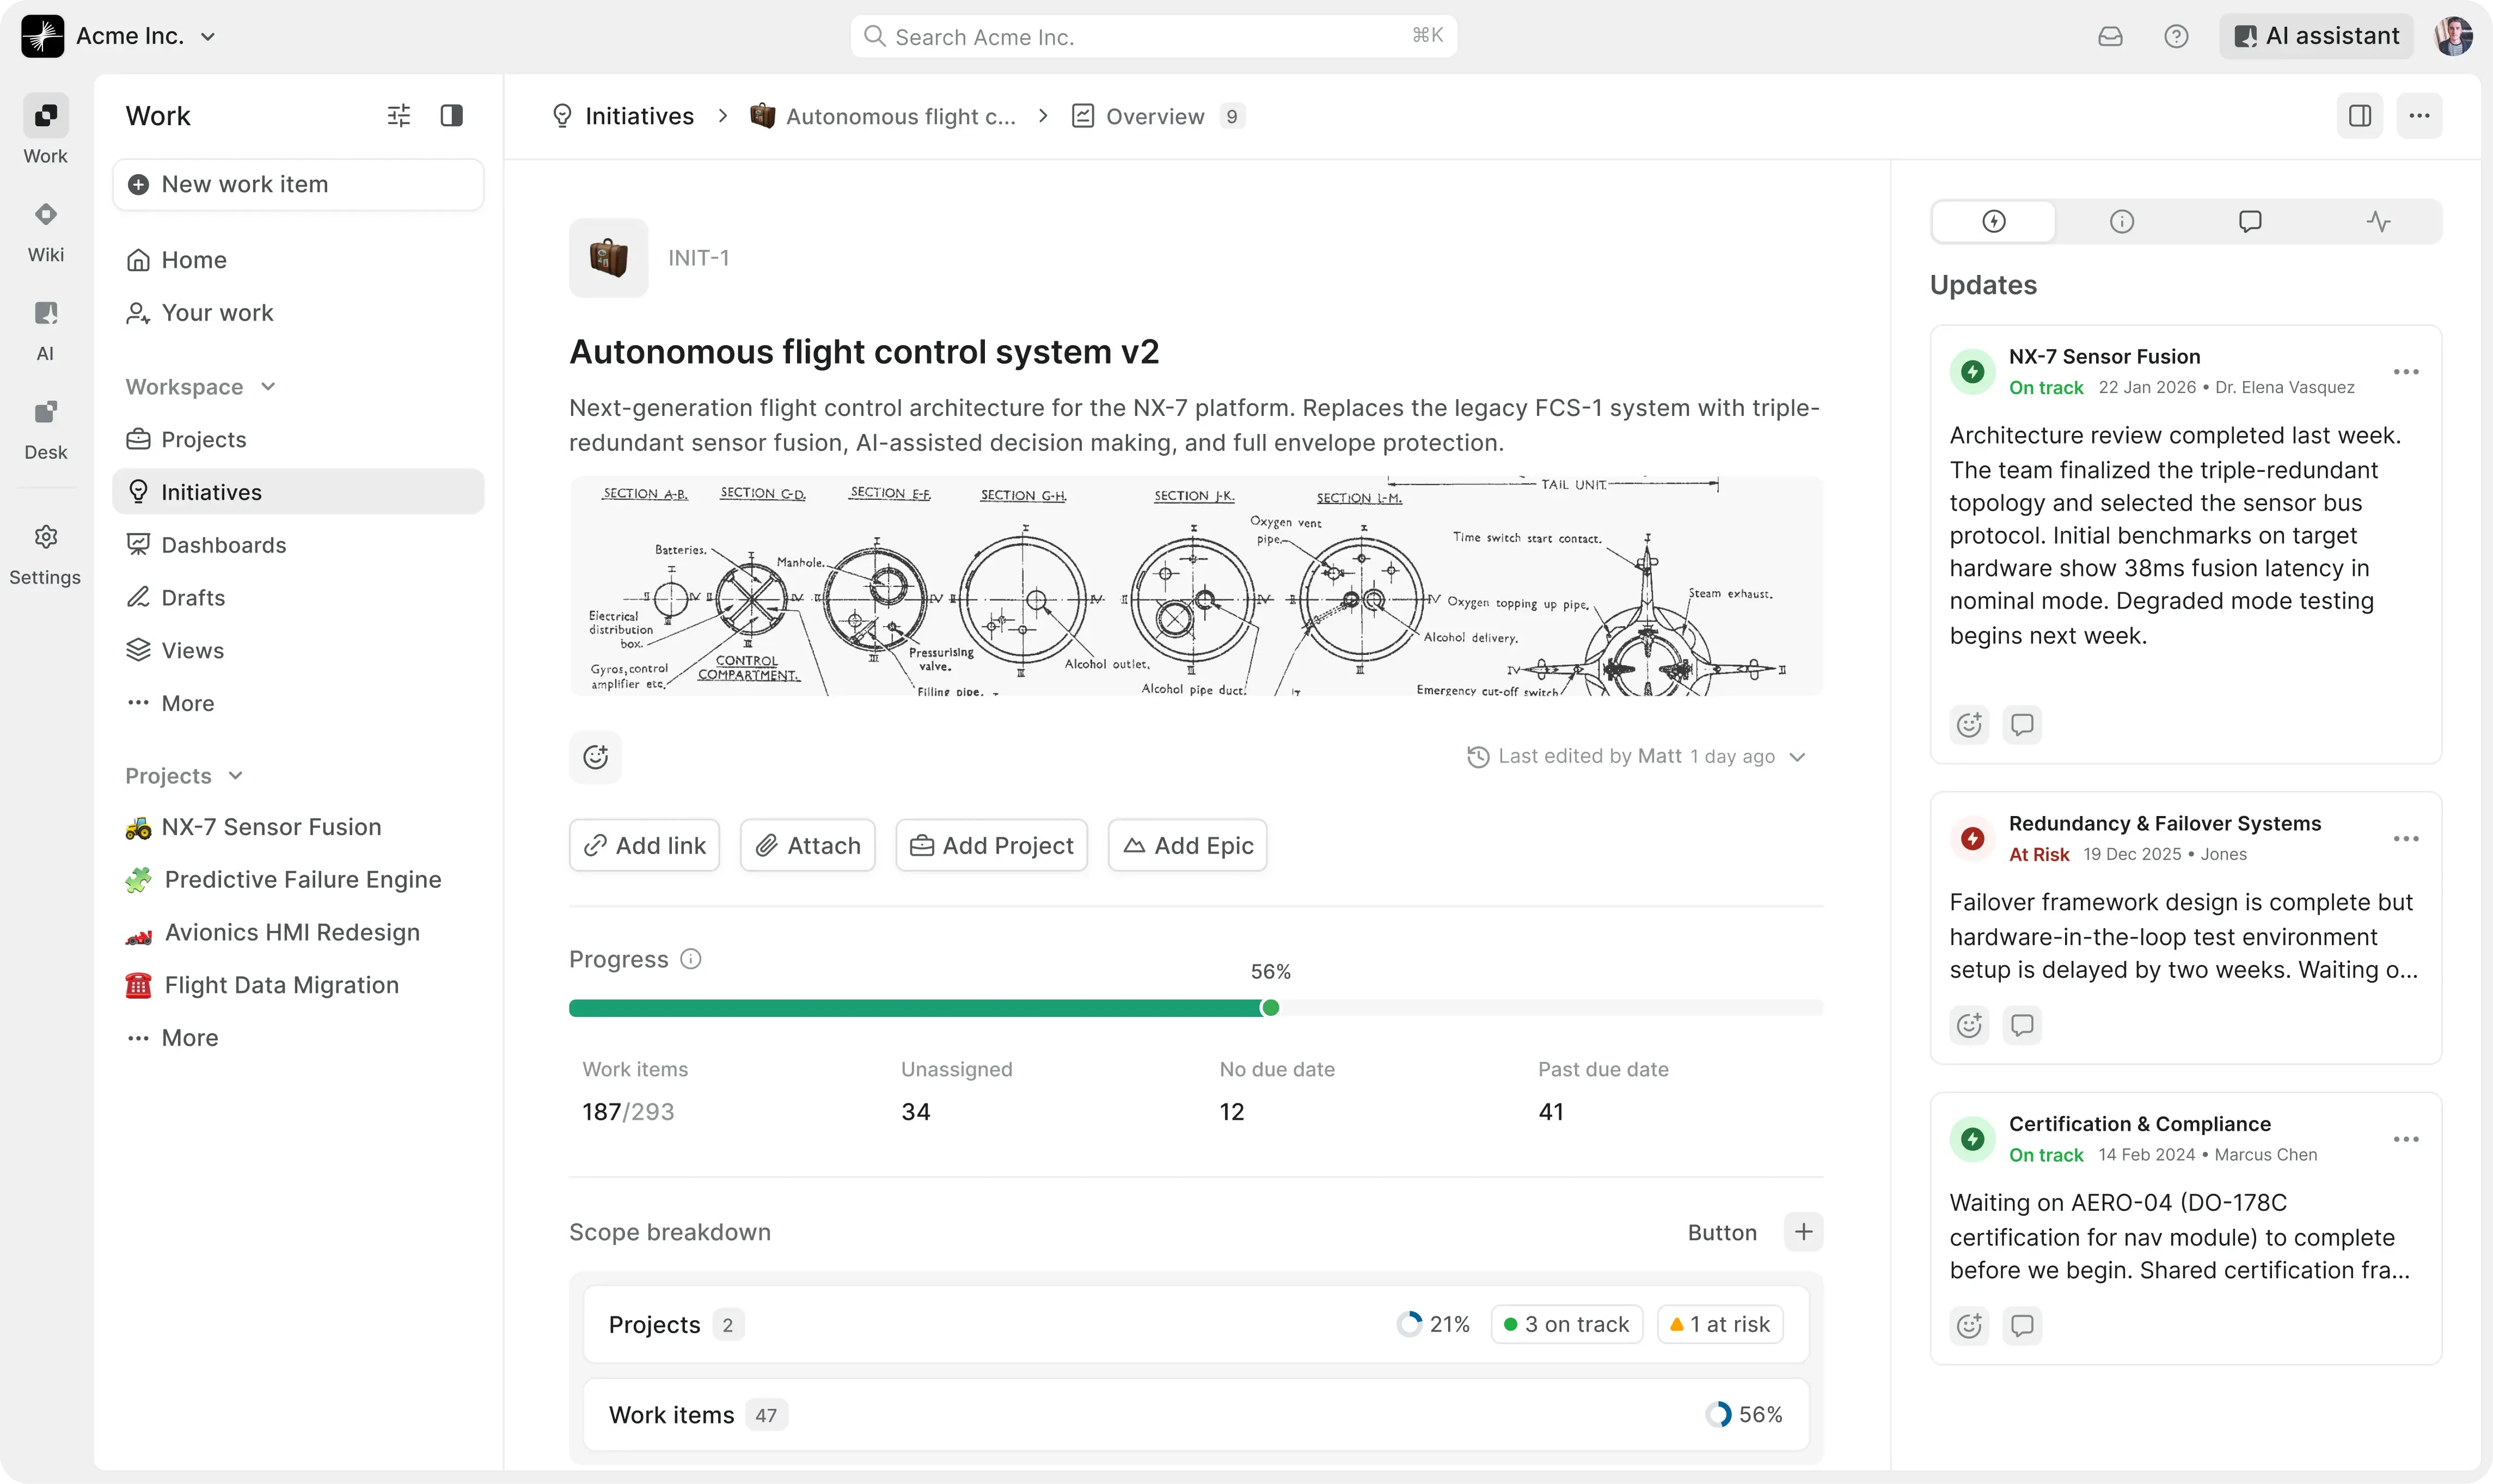Click the Button label in Scope breakdown
Image resolution: width=2493 pixels, height=1484 pixels.
point(1722,1232)
